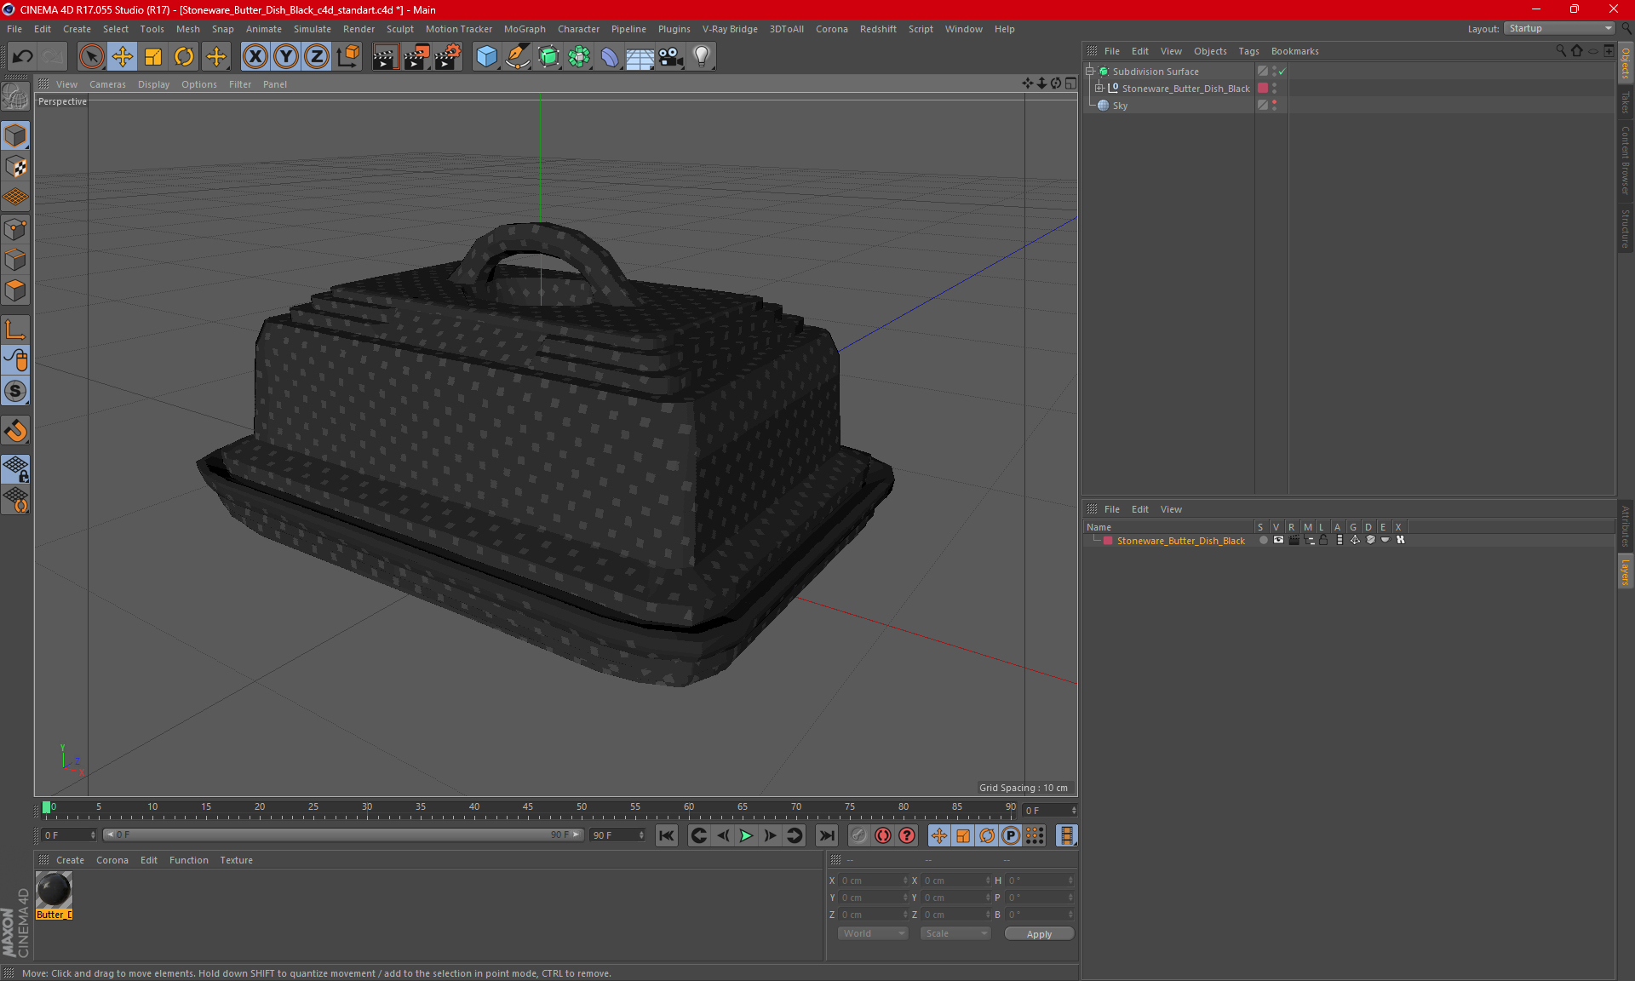
Task: Click the Coordinate System icon
Action: pyautogui.click(x=347, y=56)
